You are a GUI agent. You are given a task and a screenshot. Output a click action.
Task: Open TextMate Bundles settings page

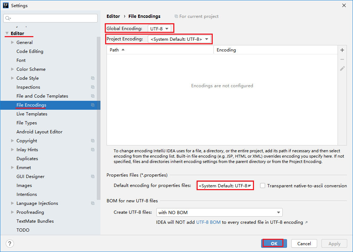35,221
